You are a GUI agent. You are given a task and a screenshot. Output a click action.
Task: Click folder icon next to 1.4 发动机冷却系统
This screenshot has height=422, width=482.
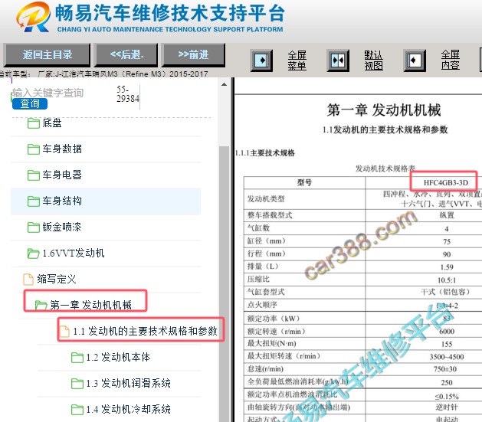(x=77, y=410)
